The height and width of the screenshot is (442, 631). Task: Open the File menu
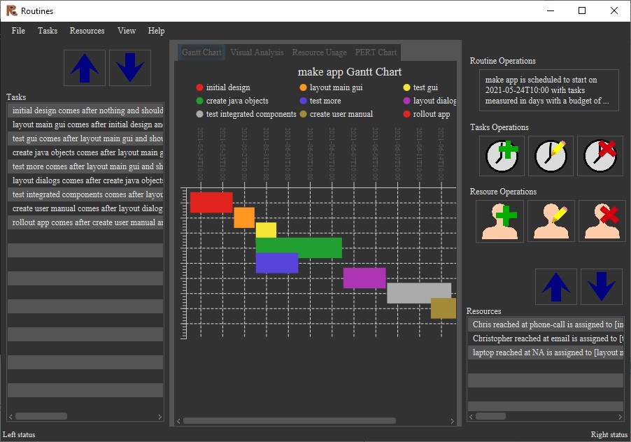(18, 31)
